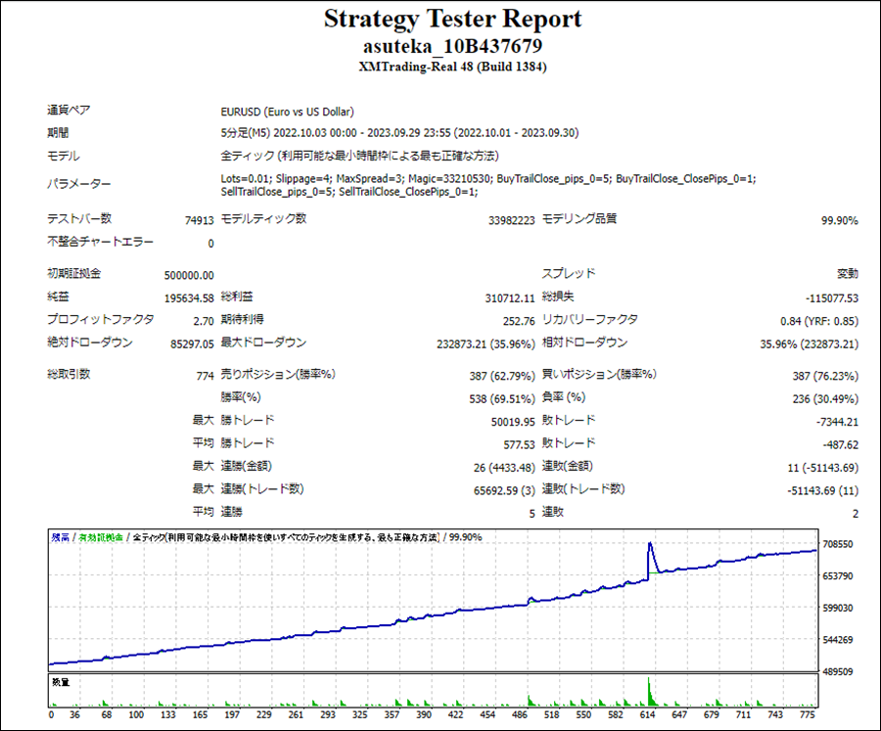
Task: Click total trades value '774'
Action: point(206,376)
